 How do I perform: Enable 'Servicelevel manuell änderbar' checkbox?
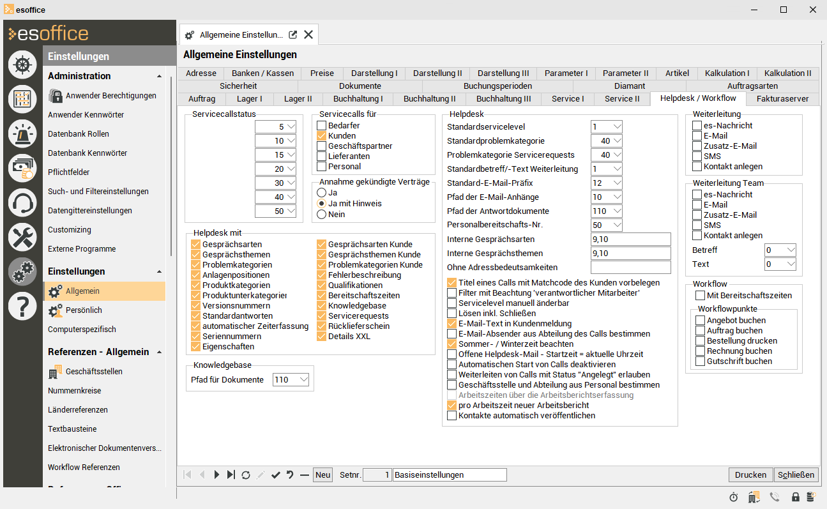pos(452,303)
